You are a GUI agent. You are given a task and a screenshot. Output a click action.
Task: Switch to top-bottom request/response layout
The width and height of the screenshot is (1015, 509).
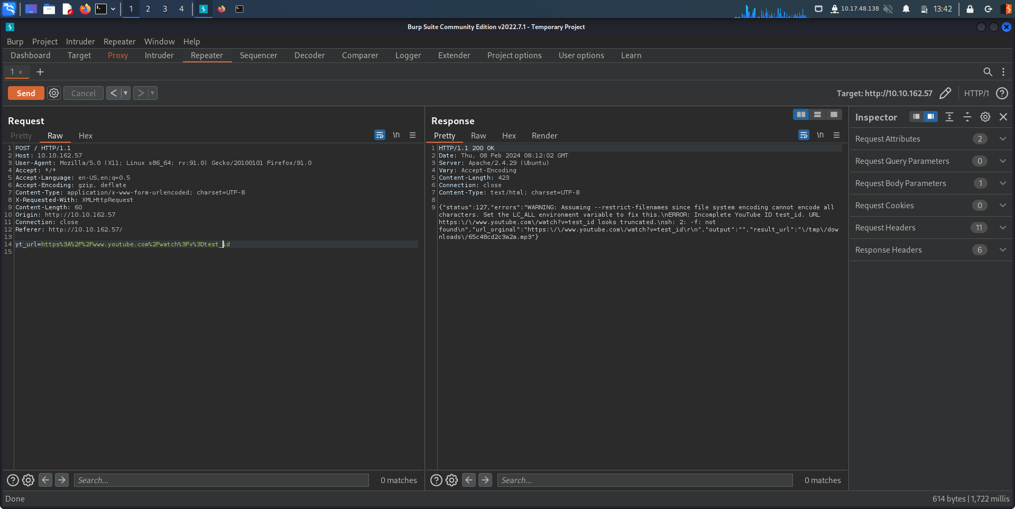pyautogui.click(x=817, y=115)
